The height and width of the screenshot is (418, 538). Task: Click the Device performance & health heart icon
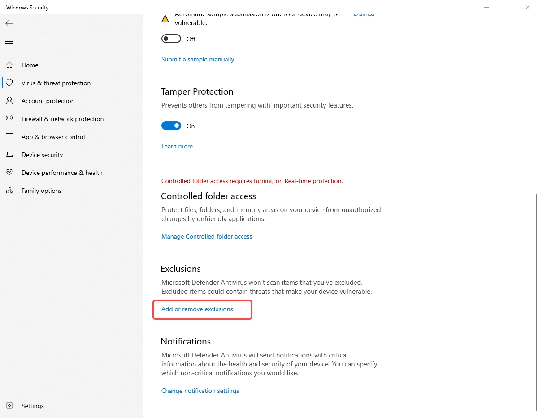[9, 173]
